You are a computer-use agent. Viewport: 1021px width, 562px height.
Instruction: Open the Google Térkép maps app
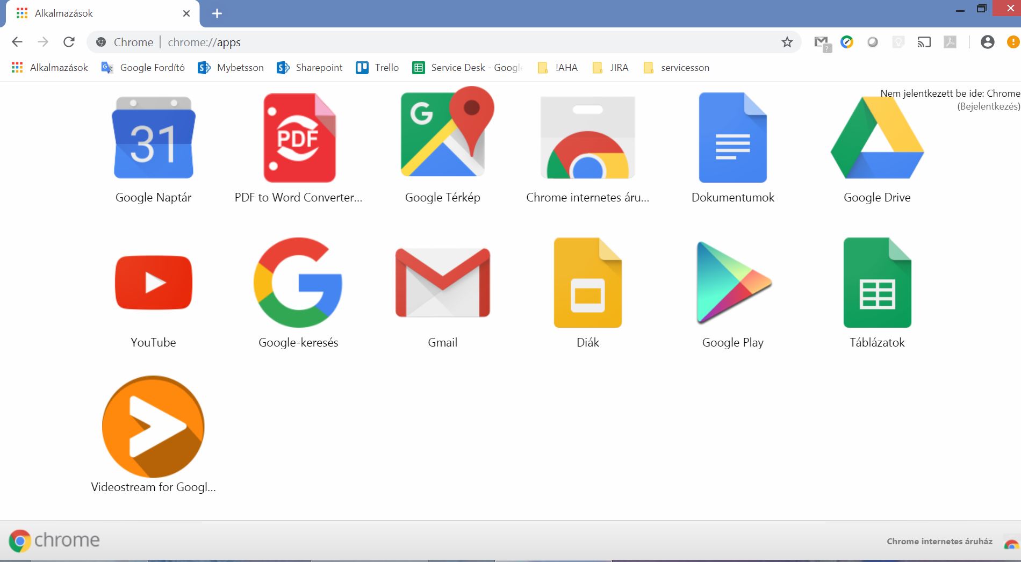(x=447, y=132)
